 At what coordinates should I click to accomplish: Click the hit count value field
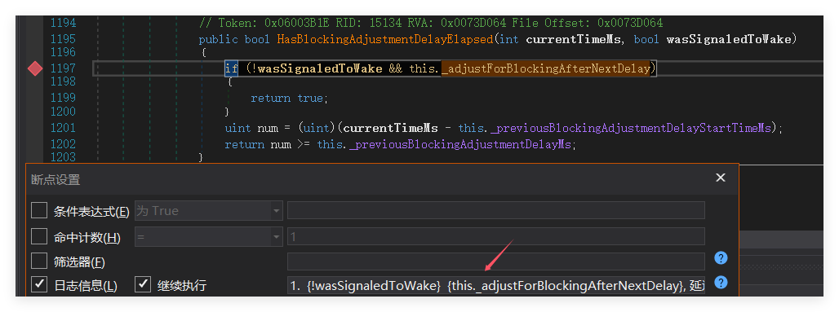pos(496,236)
